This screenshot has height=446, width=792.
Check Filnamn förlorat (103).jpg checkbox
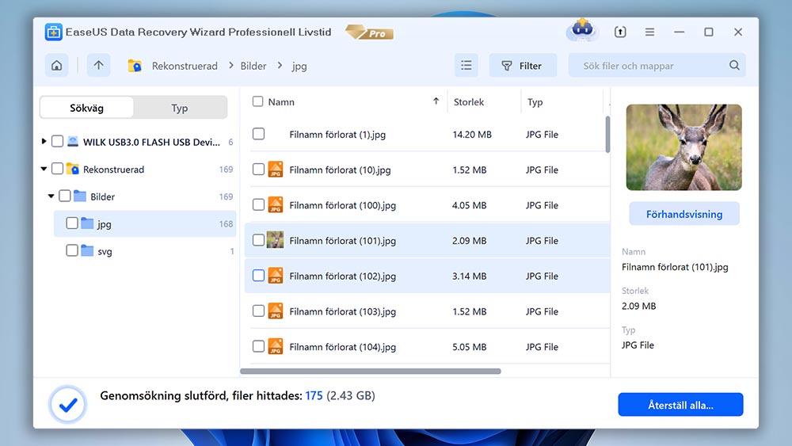pos(258,311)
